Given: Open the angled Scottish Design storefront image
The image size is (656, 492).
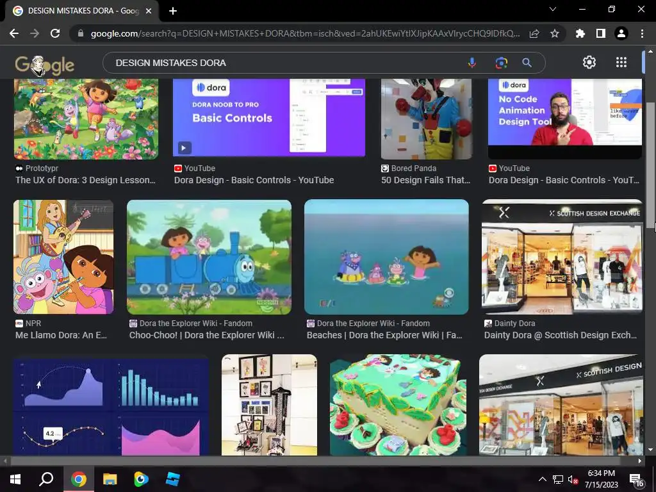Looking at the screenshot, I should (x=561, y=405).
